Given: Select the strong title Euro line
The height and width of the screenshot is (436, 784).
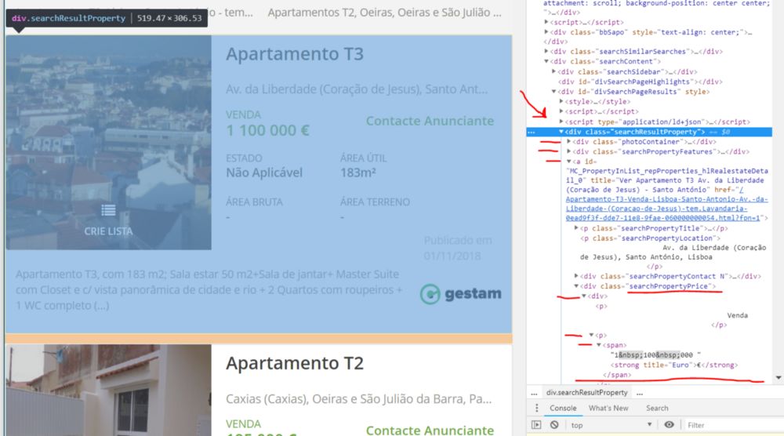Looking at the screenshot, I should point(674,365).
